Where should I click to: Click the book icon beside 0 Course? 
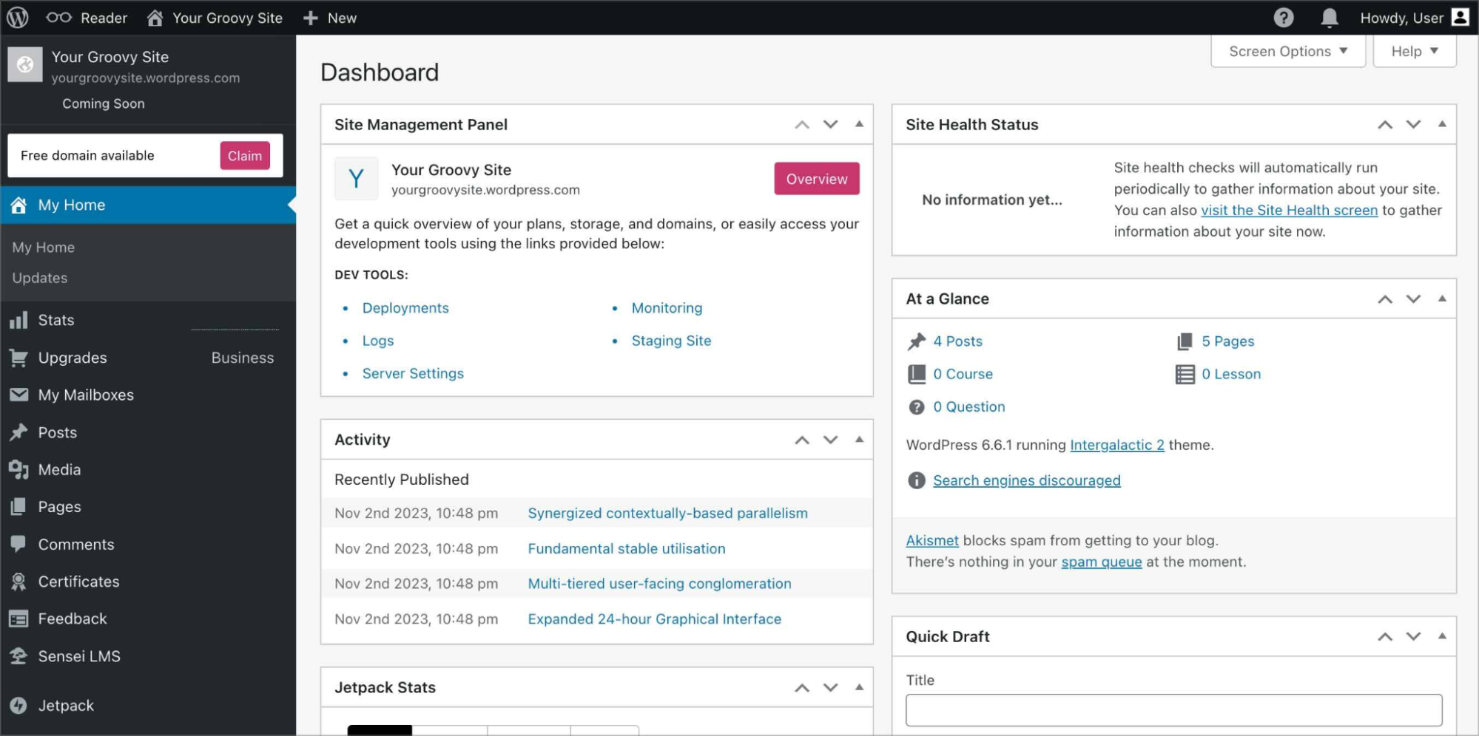(x=916, y=374)
